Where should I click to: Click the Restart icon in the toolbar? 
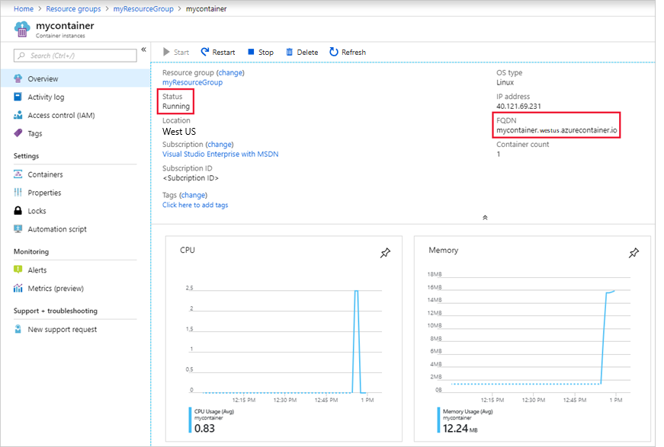[x=205, y=53]
